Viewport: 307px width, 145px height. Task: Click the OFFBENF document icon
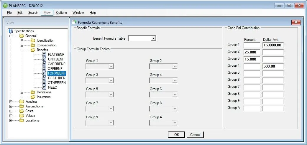[x=45, y=69]
